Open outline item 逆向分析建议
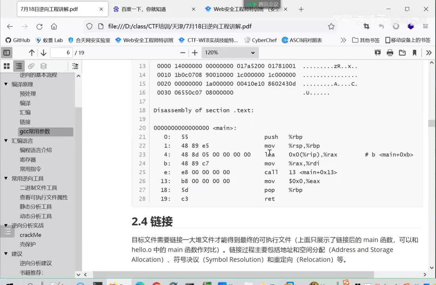Image resolution: width=436 pixels, height=285 pixels. pyautogui.click(x=36, y=263)
